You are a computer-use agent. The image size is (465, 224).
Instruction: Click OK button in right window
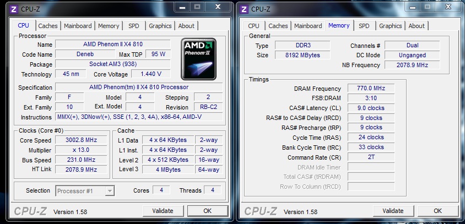(437, 211)
